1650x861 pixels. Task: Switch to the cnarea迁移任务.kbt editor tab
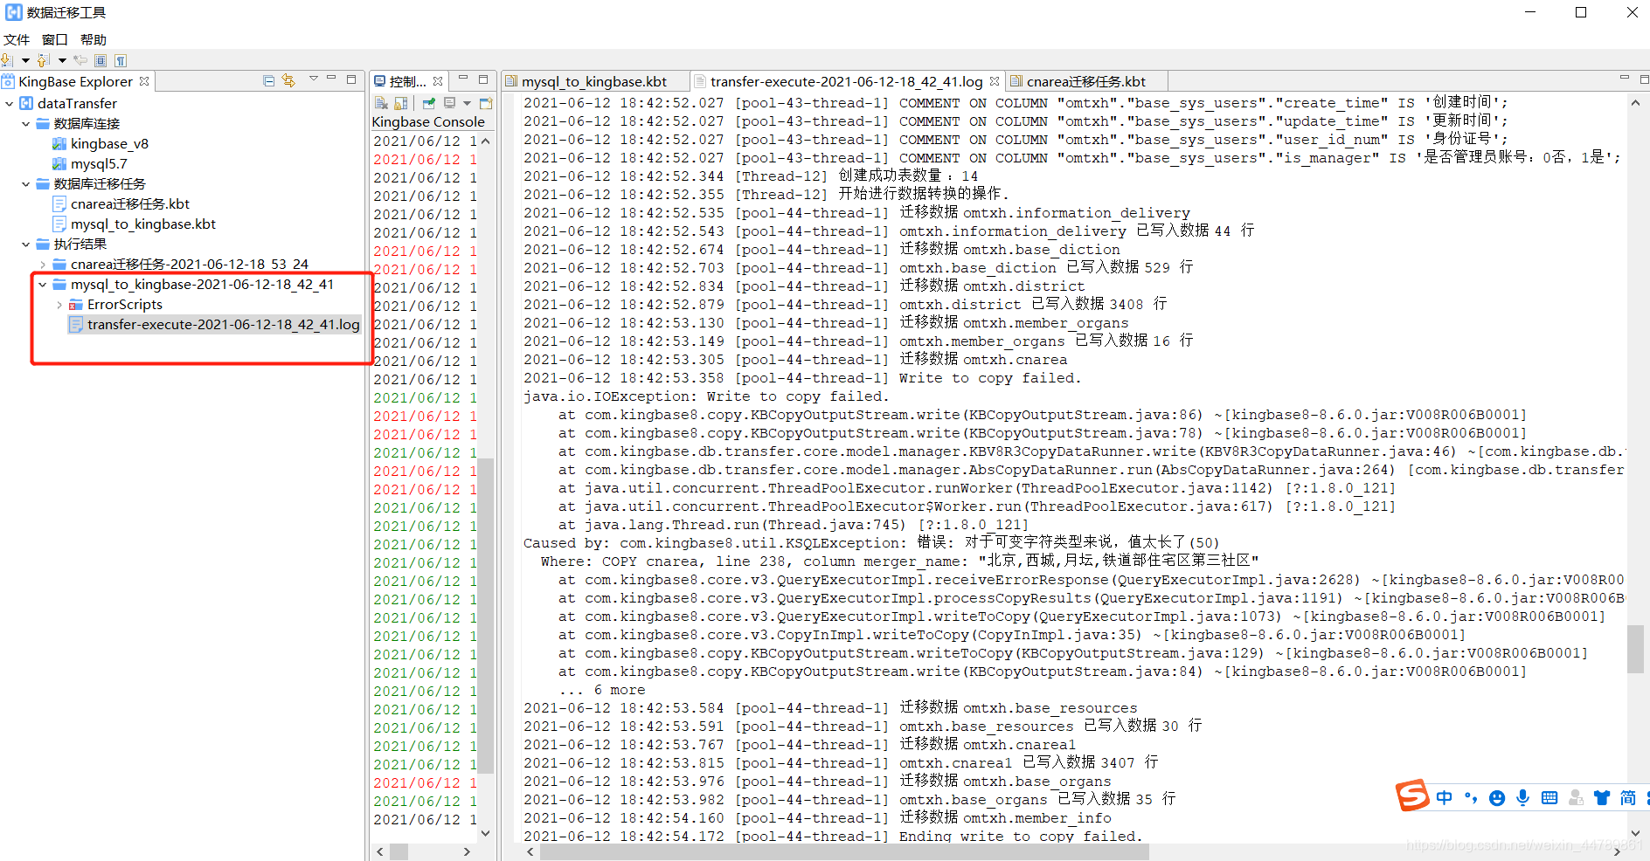click(1085, 81)
